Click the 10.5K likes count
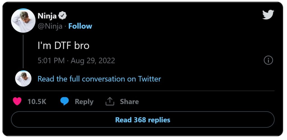The width and height of the screenshot is (287, 140). click(37, 102)
